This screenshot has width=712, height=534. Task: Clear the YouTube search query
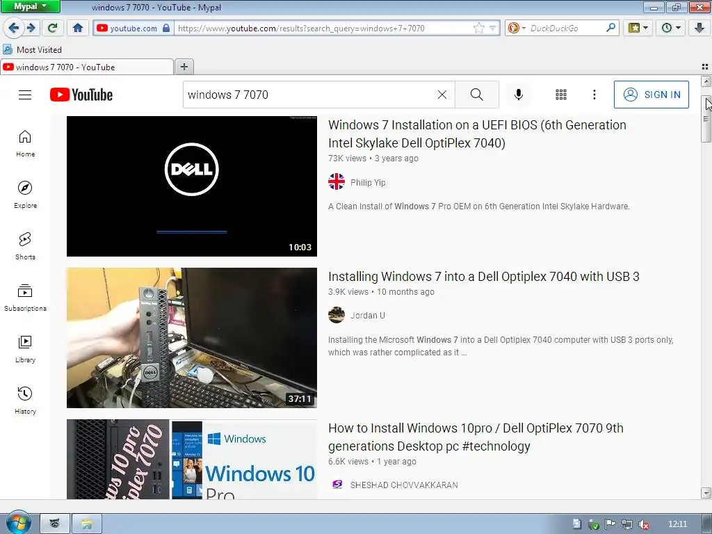point(442,95)
